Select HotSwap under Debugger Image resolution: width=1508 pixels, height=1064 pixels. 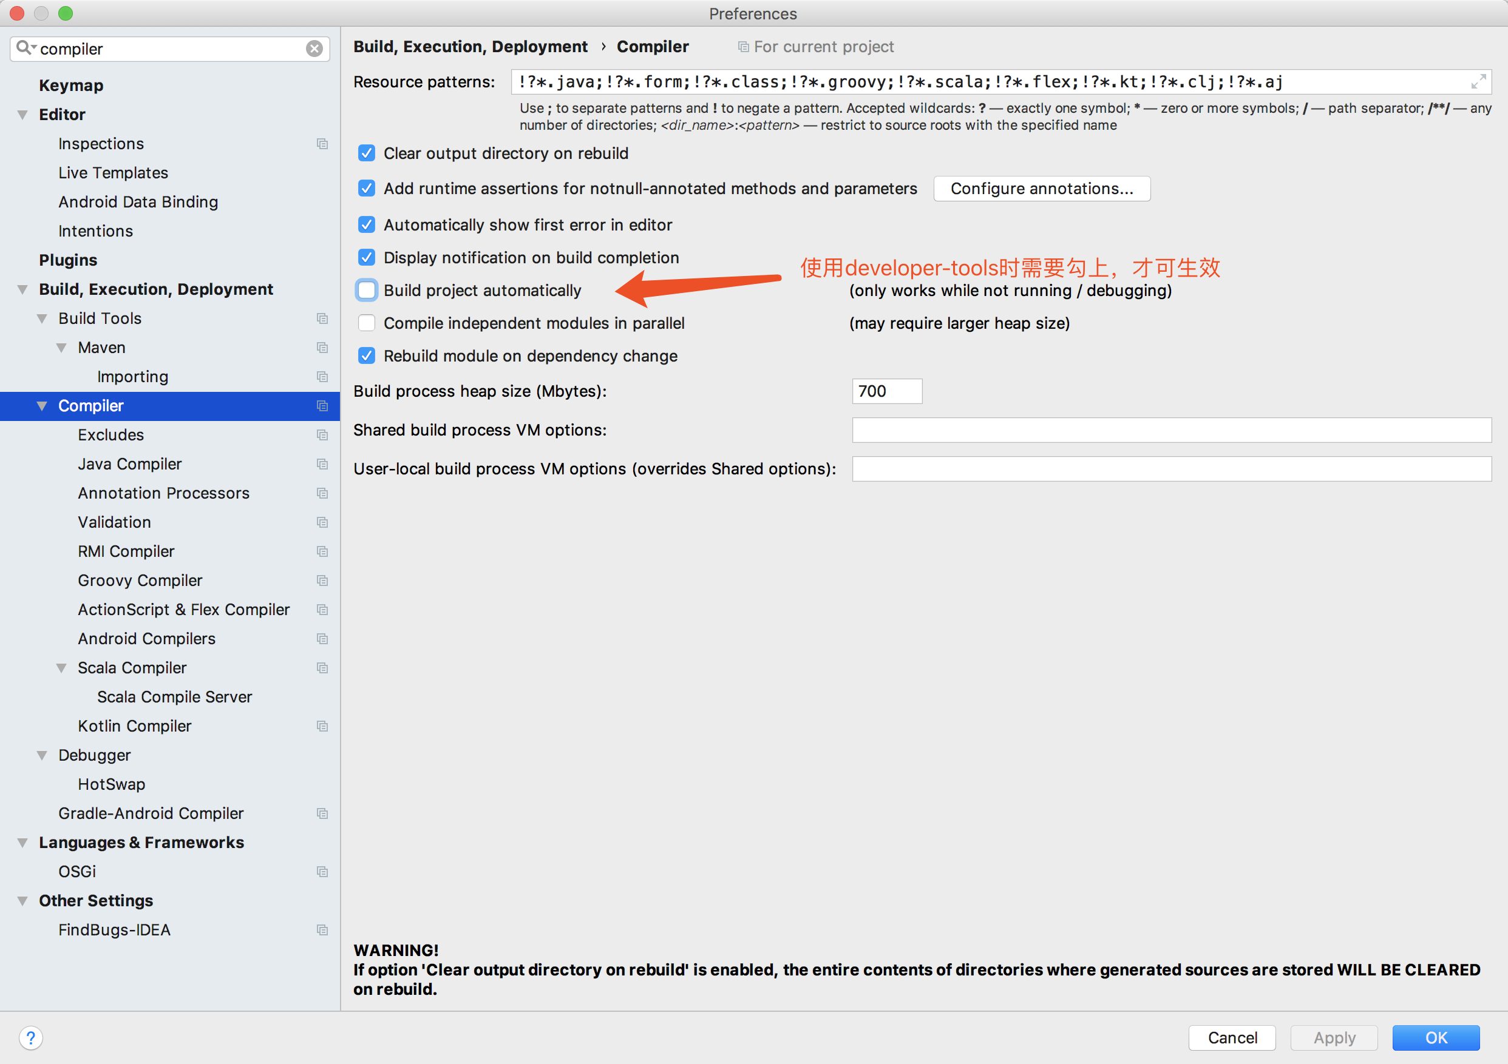point(111,784)
